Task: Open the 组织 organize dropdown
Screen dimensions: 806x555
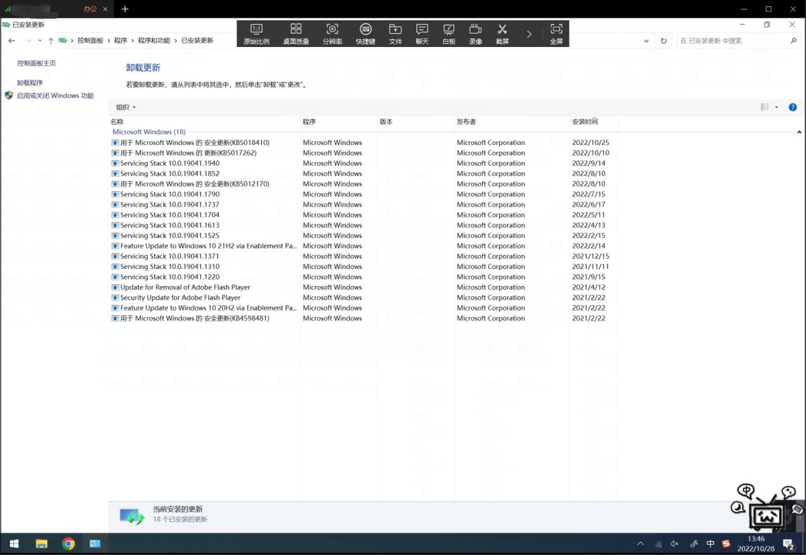Action: 126,108
